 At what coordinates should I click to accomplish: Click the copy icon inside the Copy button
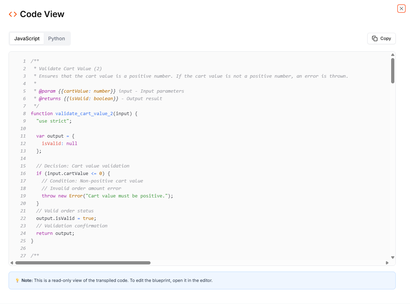[x=375, y=38]
